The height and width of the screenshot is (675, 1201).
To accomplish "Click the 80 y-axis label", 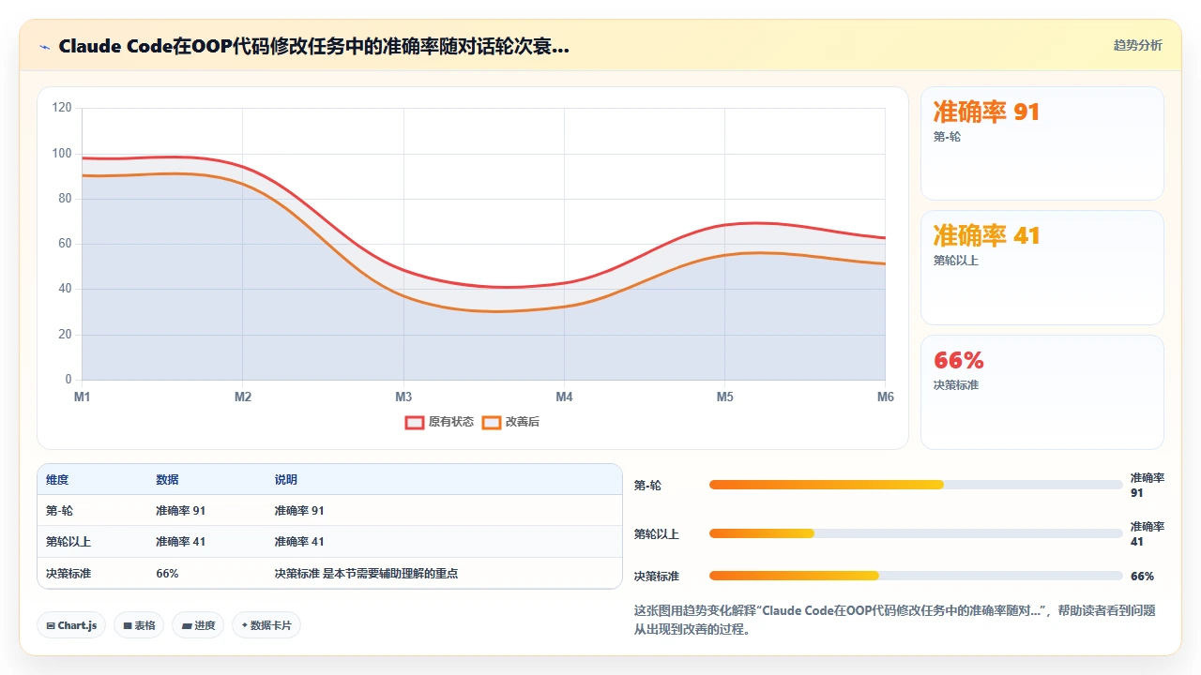I will pos(65,199).
